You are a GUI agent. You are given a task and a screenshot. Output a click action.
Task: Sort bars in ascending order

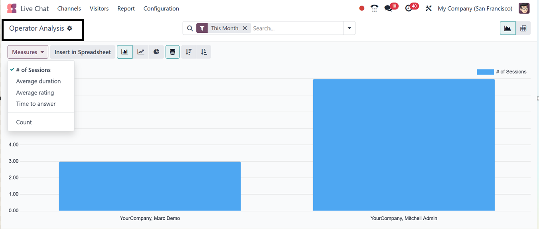(204, 52)
